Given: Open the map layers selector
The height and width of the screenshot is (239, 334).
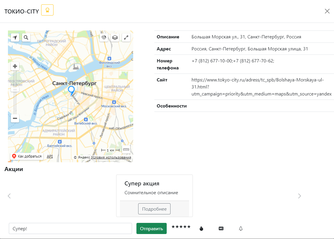Looking at the screenshot, I should [115, 37].
